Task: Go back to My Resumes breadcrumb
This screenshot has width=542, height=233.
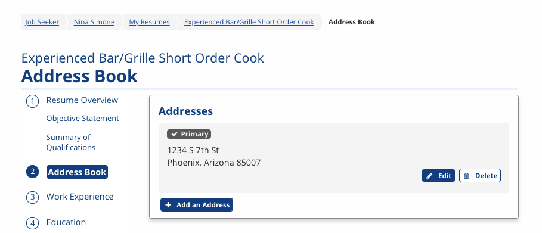Action: click(149, 22)
